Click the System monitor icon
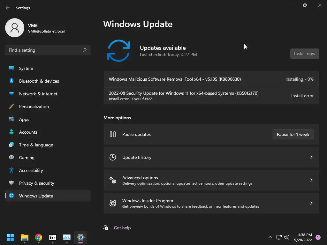 click(x=11, y=68)
